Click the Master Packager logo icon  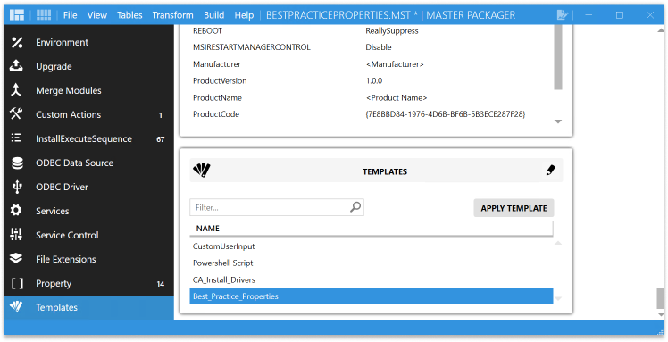[17, 15]
